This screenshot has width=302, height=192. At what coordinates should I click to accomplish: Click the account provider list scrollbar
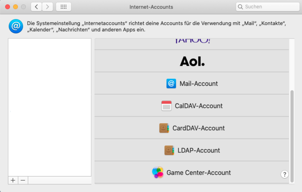[292, 136]
